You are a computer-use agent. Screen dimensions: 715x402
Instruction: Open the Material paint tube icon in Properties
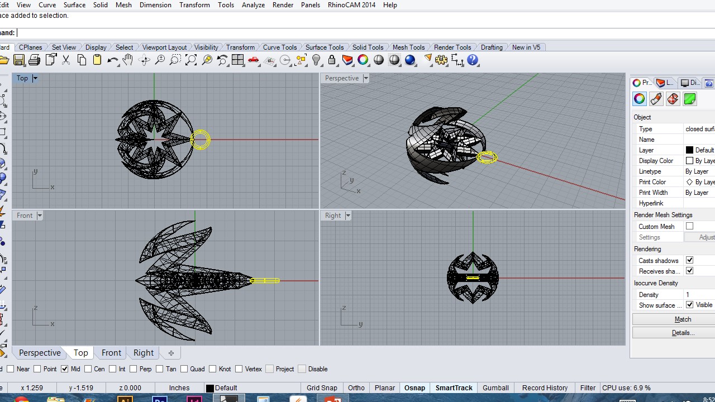[x=656, y=99]
